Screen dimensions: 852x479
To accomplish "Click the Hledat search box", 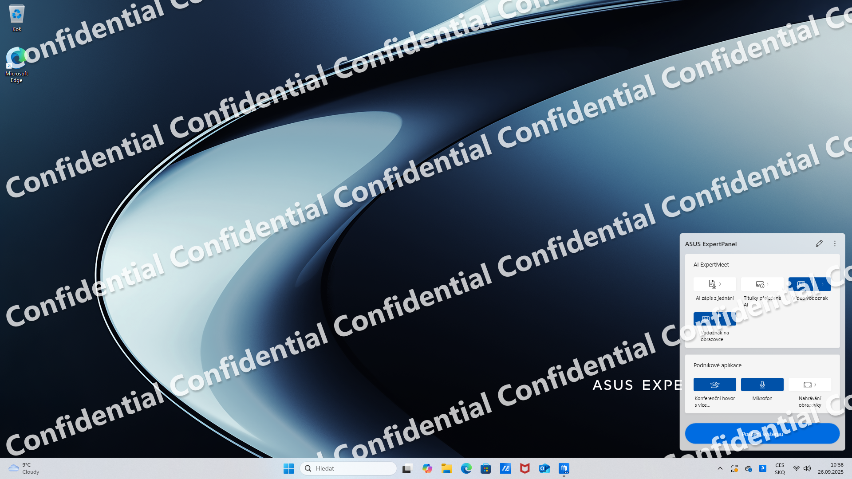I will 348,468.
